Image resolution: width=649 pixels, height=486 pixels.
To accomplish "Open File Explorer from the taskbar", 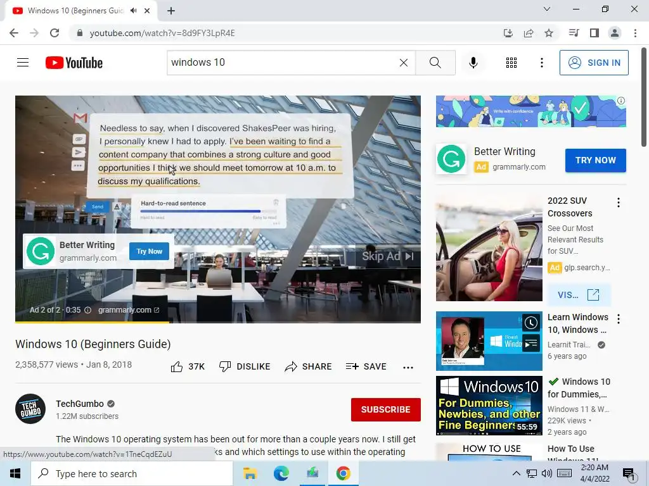I will 250,473.
